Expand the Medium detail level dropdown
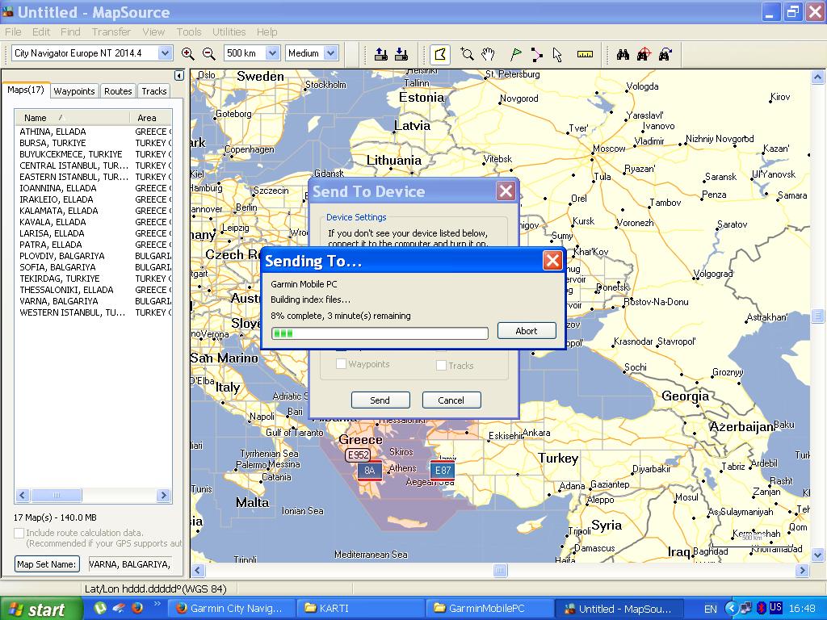827x620 pixels. point(331,53)
